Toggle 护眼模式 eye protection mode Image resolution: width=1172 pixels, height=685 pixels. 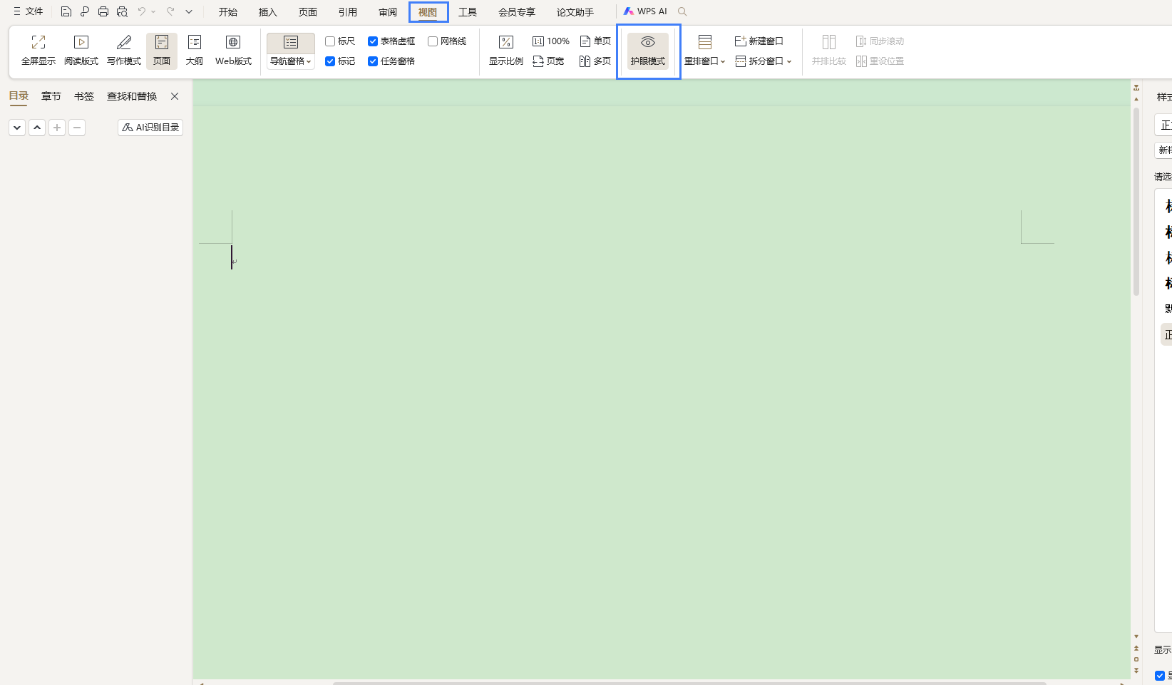click(x=648, y=51)
